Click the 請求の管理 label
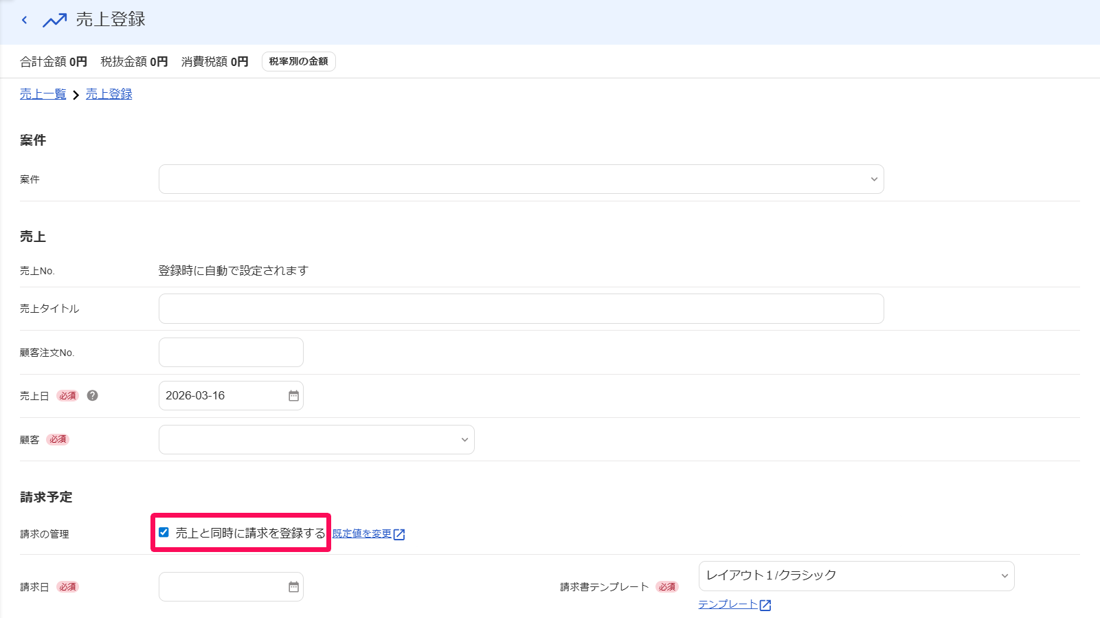 (x=45, y=534)
